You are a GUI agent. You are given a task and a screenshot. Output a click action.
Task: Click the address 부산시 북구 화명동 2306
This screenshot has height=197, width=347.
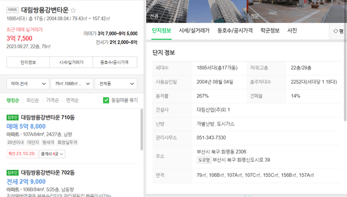coord(221,152)
